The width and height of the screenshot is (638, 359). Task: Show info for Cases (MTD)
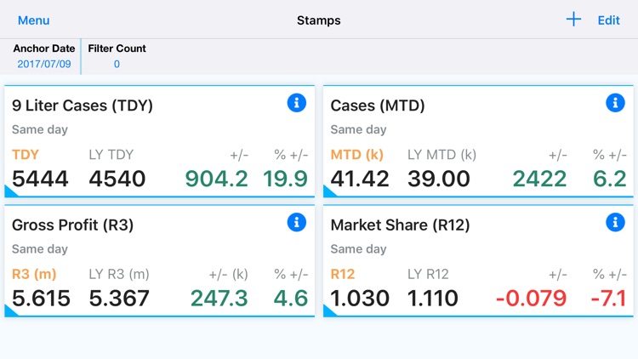(x=615, y=103)
